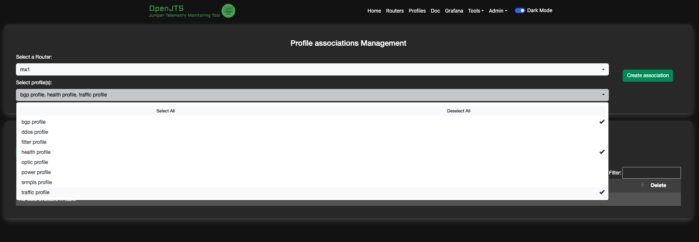Expand the Admin menu
This screenshot has width=699, height=242.
click(498, 11)
